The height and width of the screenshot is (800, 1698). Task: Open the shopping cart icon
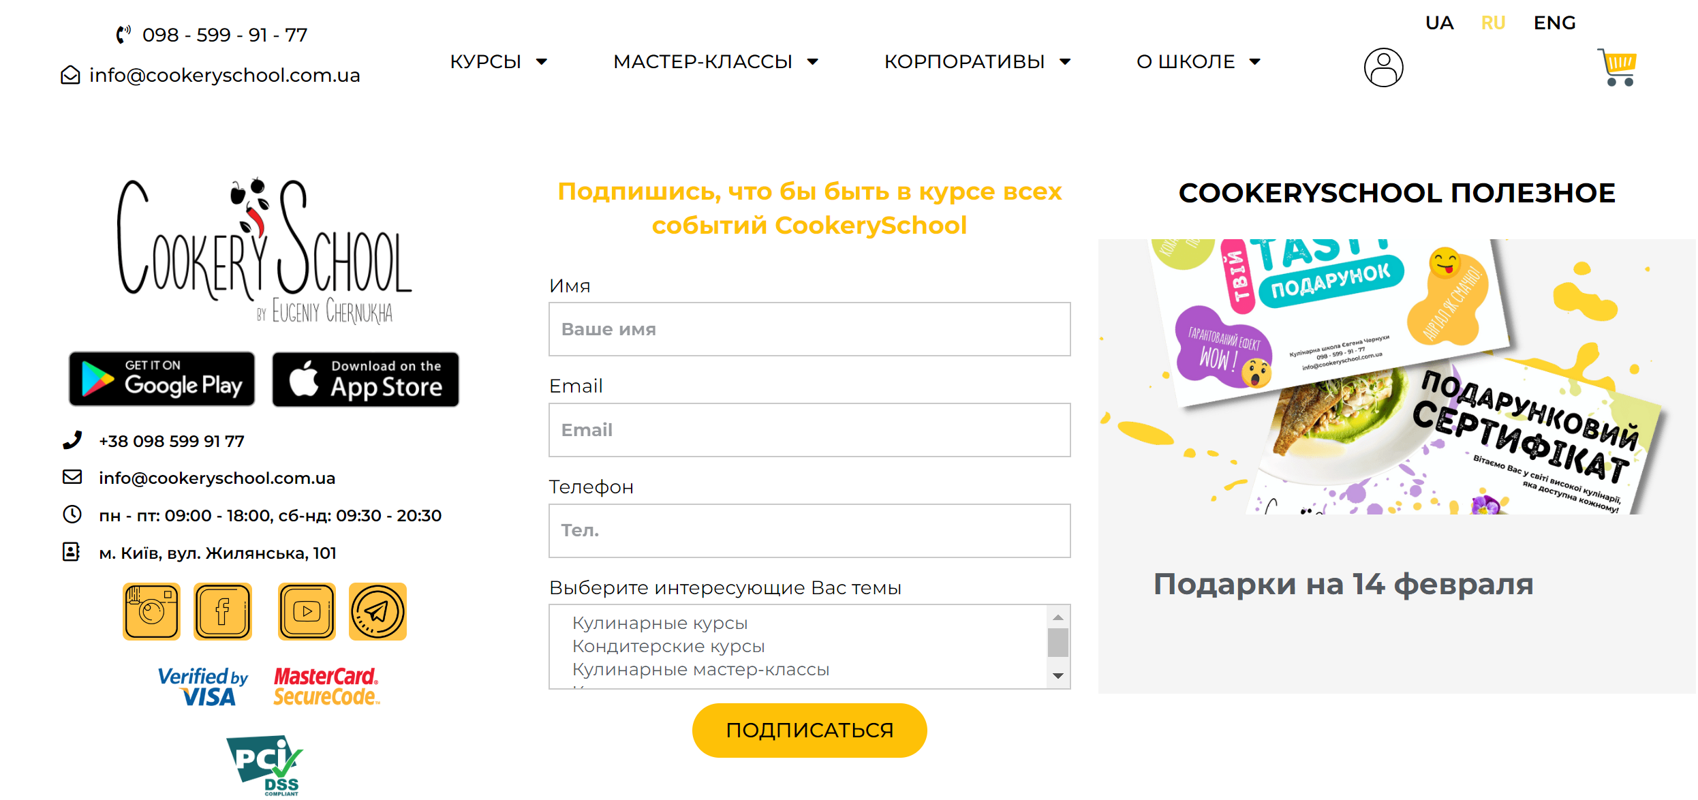(x=1617, y=67)
